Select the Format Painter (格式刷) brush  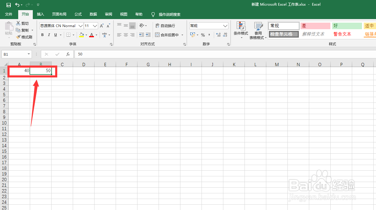(18, 37)
